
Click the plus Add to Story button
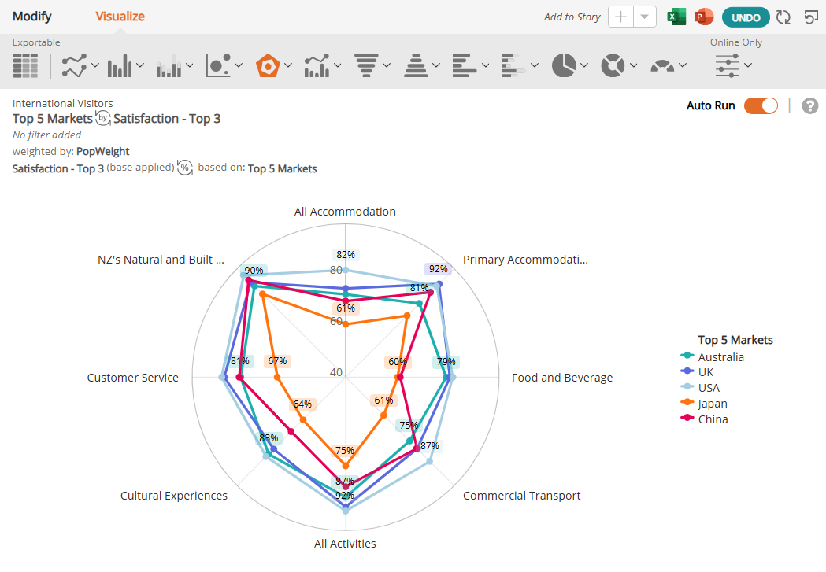point(620,17)
